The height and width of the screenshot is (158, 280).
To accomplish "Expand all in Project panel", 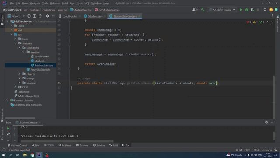I will point(35,16).
